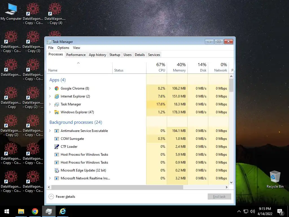Select the Internet Explorer process icon
Screen dimensions: 289x217
click(x=56, y=96)
